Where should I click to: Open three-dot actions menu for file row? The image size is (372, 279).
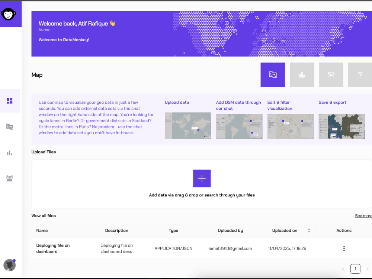(x=344, y=248)
